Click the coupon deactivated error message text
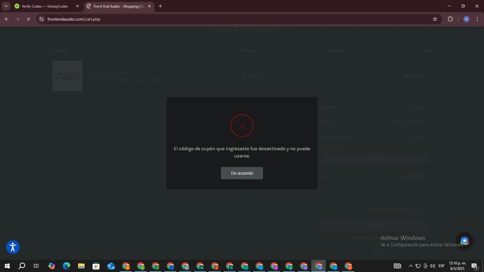Screen dimensions: 484x272 242,152
